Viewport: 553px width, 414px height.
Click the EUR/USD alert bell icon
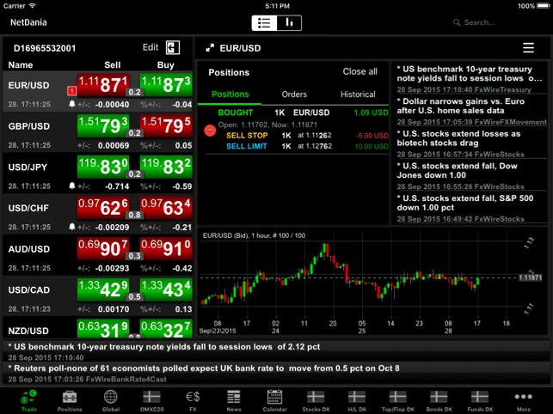pos(72,104)
